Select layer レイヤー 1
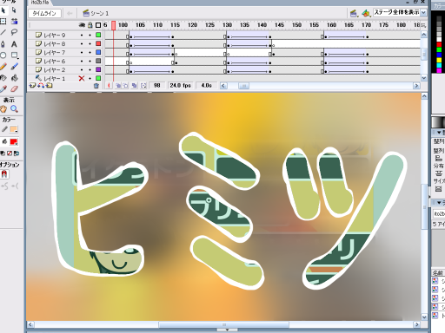 click(55, 78)
